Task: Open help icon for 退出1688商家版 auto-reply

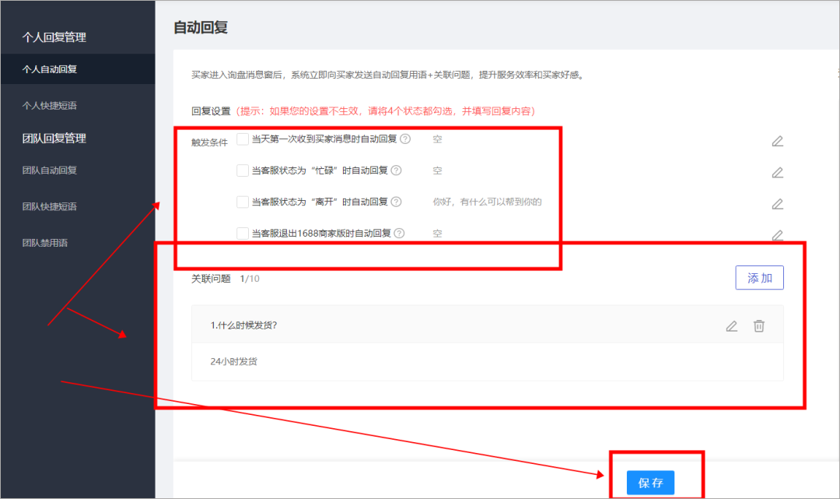Action: point(399,234)
